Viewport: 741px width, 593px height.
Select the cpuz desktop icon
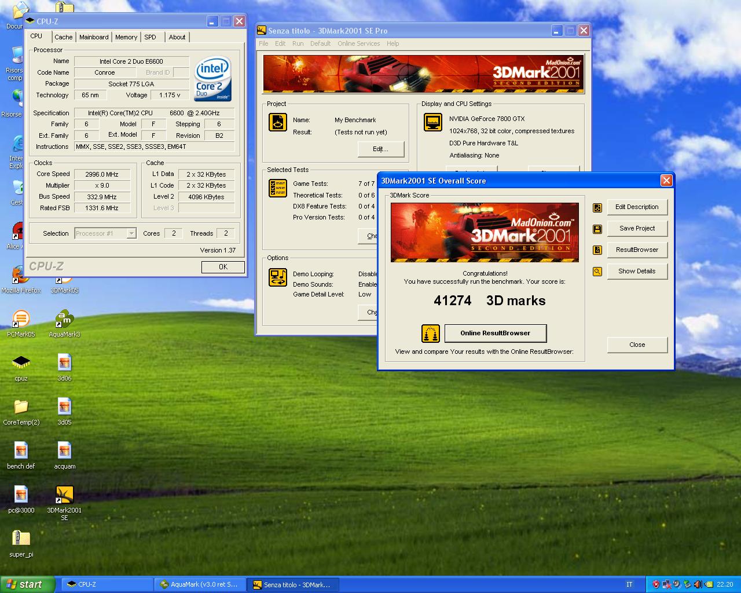coord(21,367)
